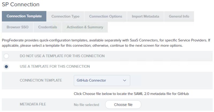Select the do-not-use-a-template radio button
The height and width of the screenshot is (112, 214).
[6, 56]
